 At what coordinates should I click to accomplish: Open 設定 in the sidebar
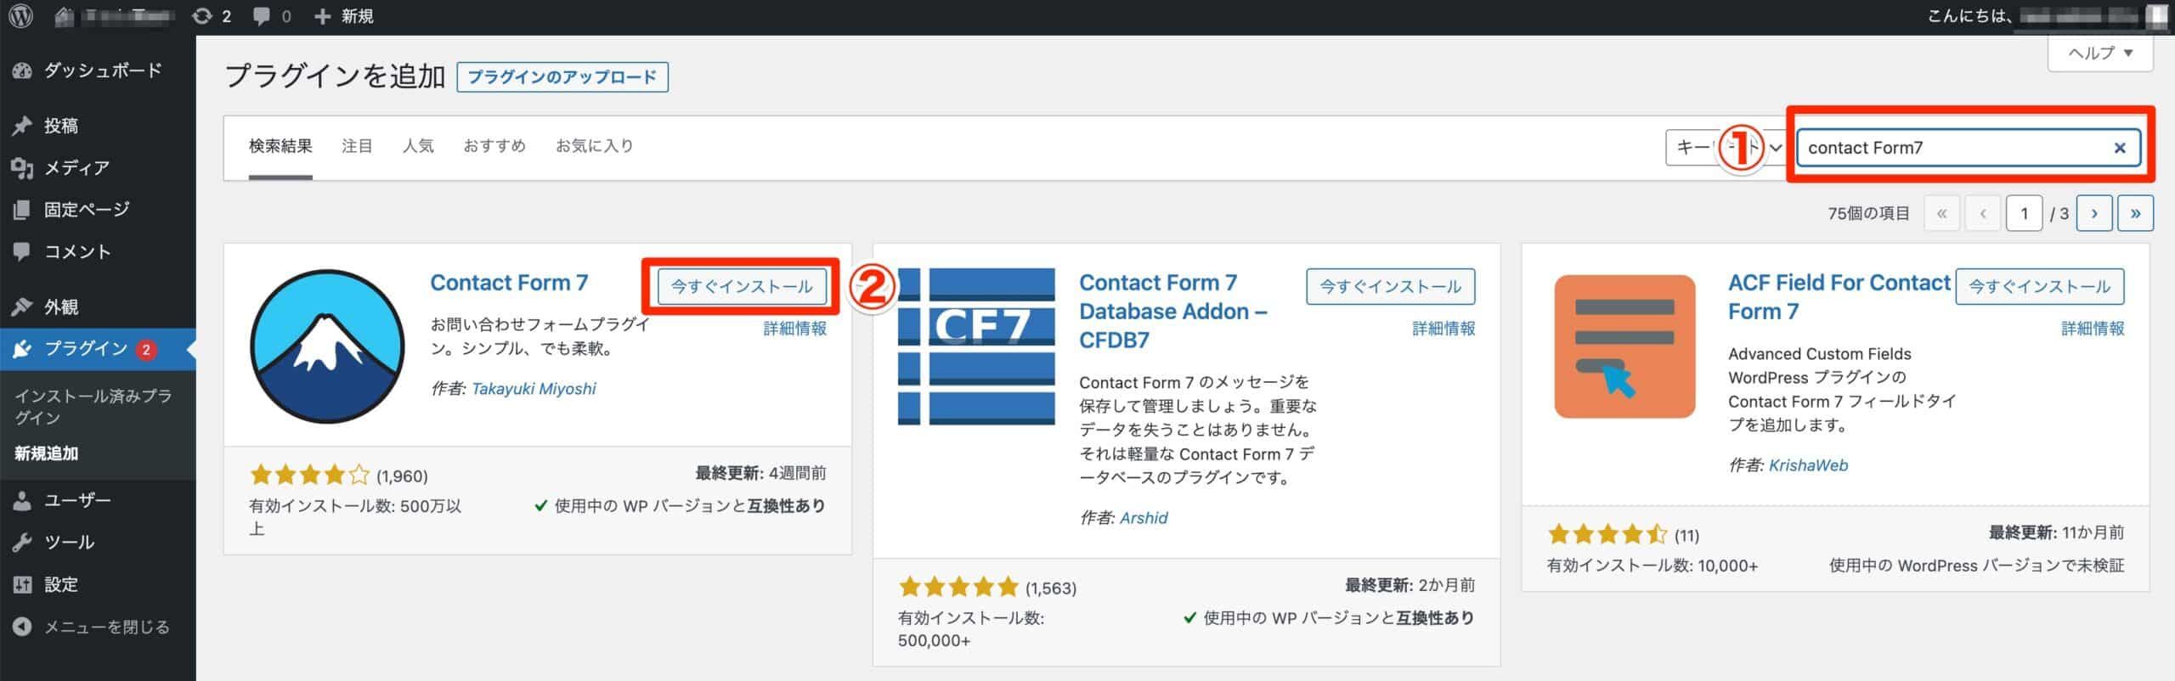[98, 584]
